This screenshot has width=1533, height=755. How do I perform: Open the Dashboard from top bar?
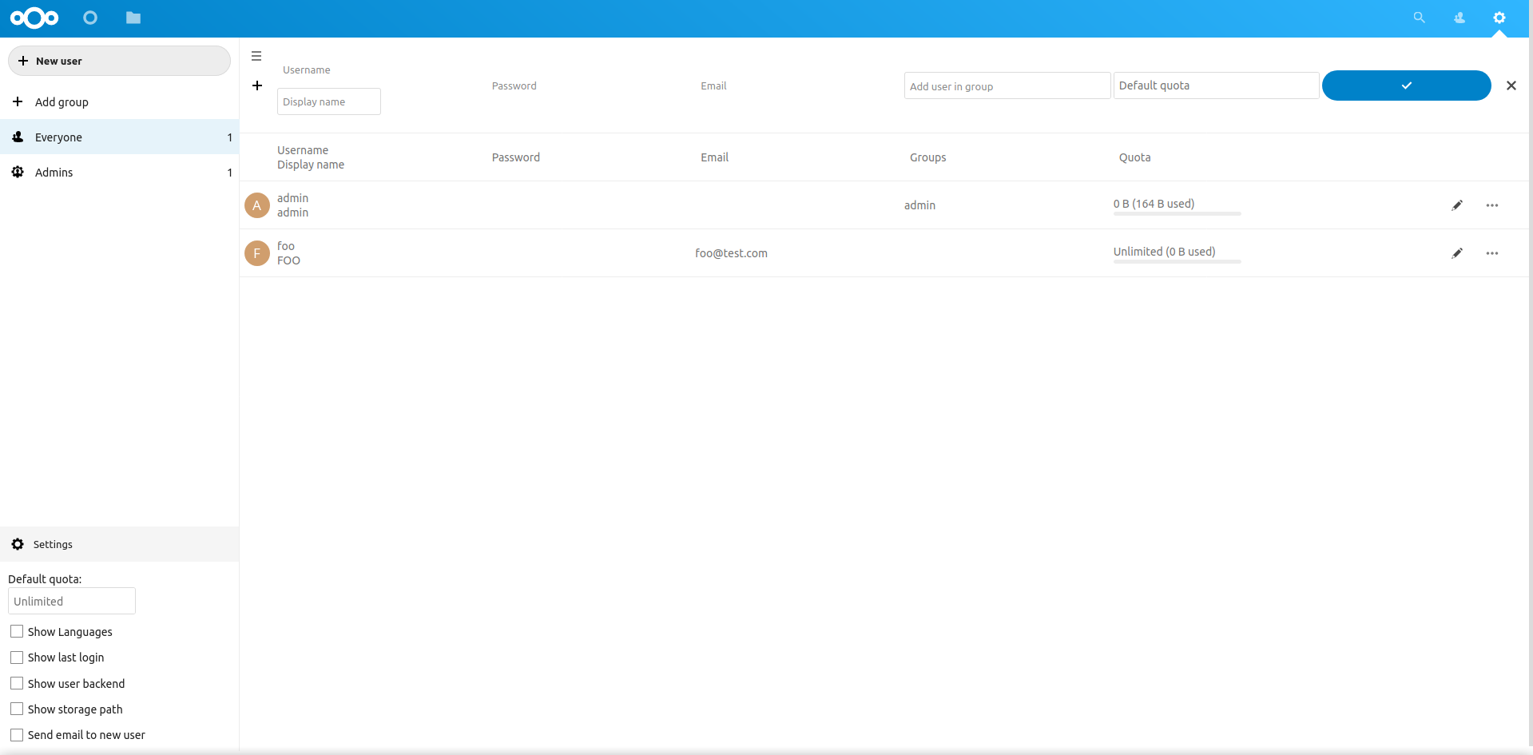(x=89, y=18)
